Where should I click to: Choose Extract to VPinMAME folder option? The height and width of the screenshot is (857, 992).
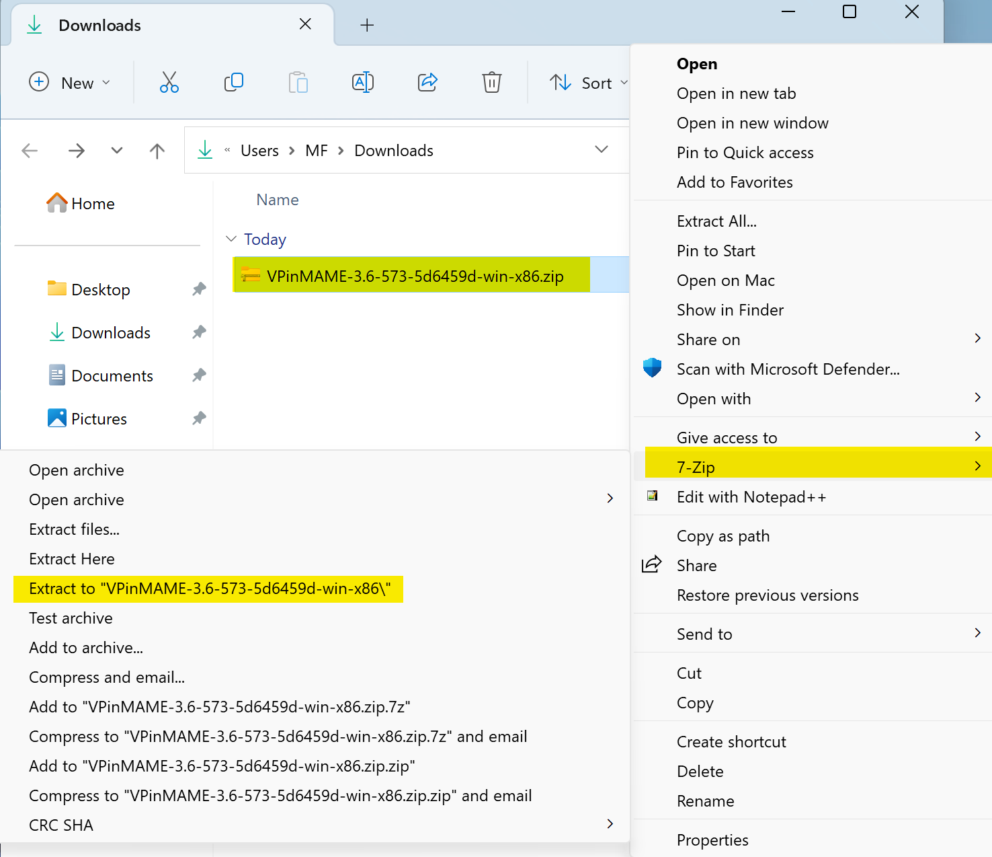coord(209,589)
